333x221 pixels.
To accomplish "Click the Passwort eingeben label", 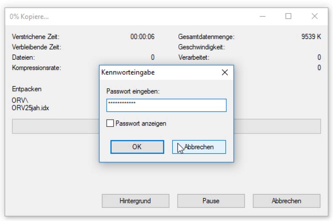I will (x=133, y=91).
